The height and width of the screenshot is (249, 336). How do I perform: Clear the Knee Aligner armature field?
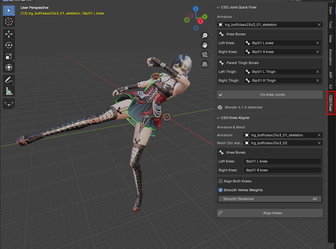point(319,135)
